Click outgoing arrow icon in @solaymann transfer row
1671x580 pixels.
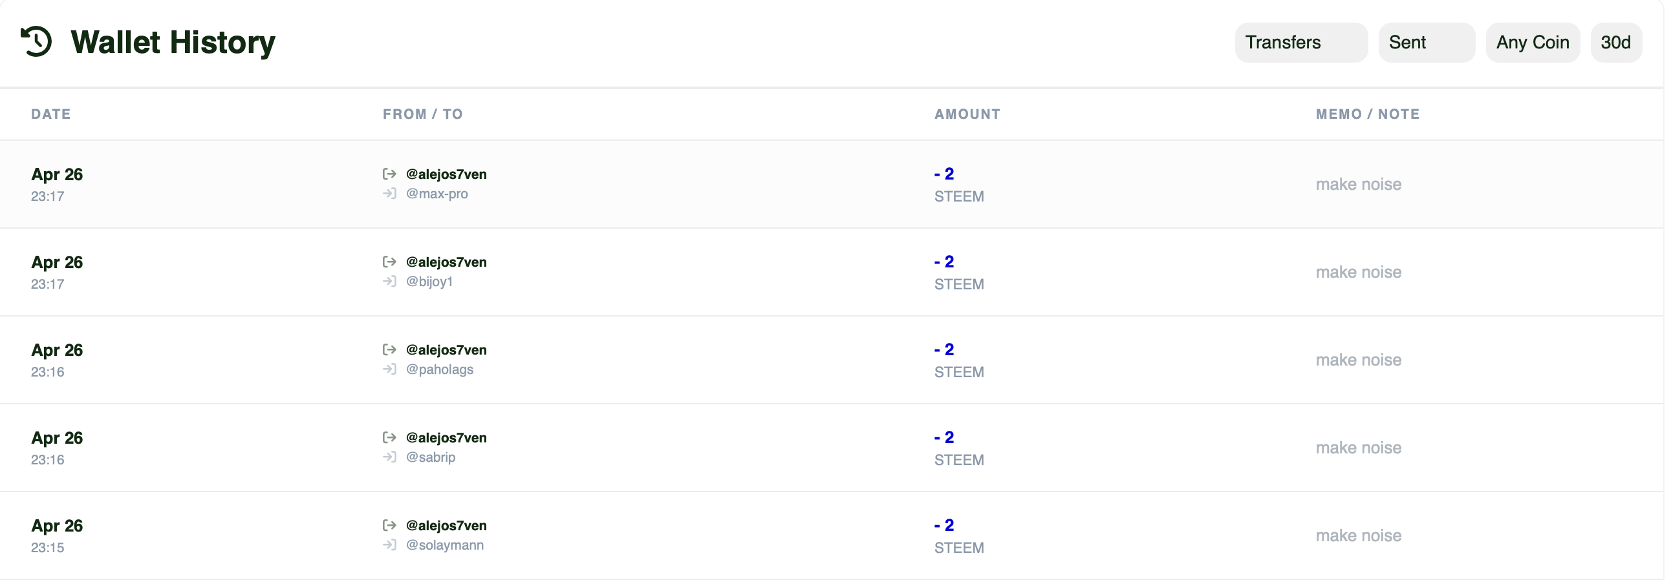tap(389, 525)
